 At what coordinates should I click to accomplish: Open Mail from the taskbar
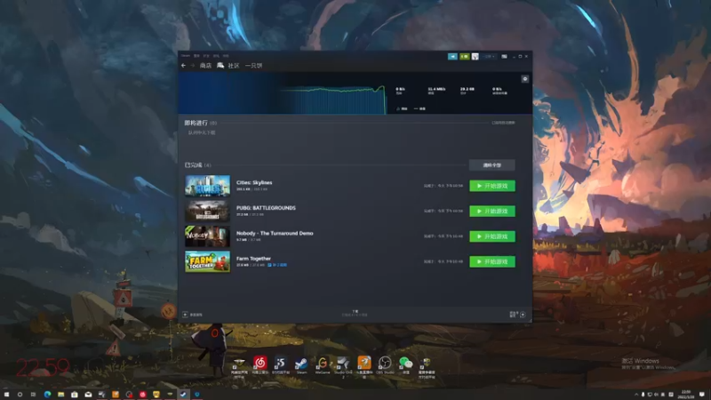click(x=88, y=395)
